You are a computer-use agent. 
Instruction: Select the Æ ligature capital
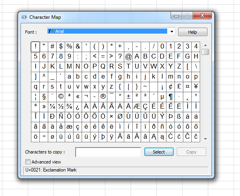point(137,107)
